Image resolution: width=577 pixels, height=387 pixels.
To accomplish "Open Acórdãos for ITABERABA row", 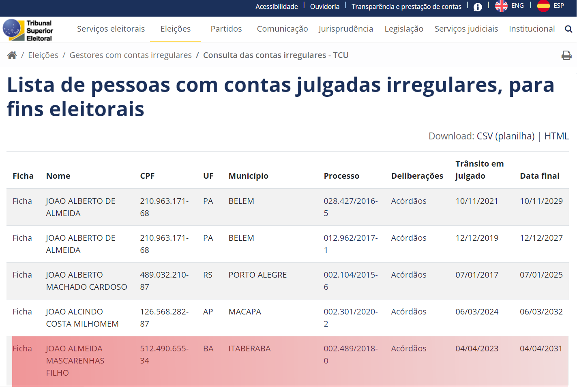I will tap(409, 349).
